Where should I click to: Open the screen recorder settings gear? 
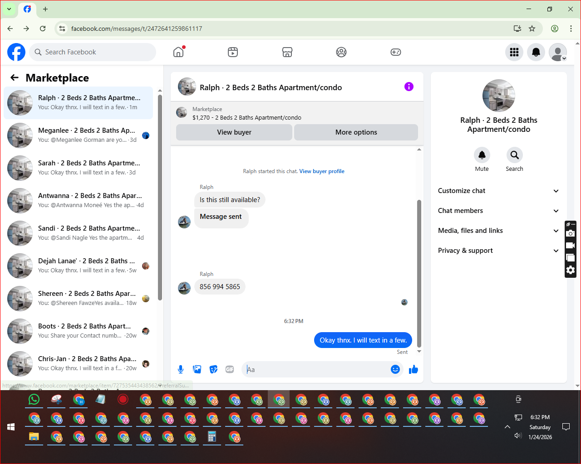tap(571, 270)
